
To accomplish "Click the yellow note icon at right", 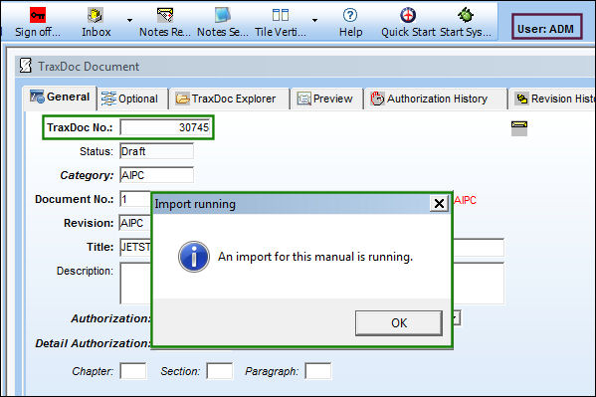I will (518, 128).
